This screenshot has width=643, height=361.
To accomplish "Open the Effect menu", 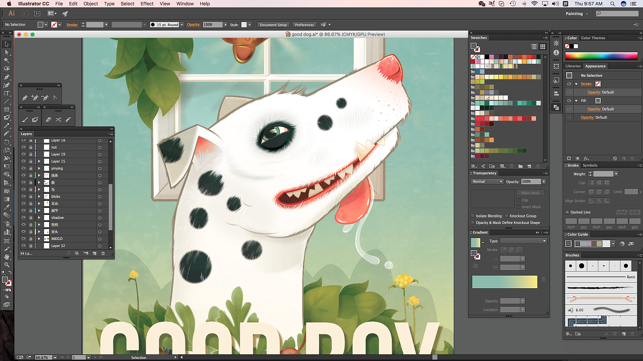I will pyautogui.click(x=147, y=4).
